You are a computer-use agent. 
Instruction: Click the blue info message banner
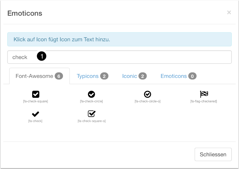[119, 39]
